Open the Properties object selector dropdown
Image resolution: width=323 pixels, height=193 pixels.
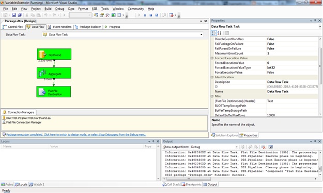point(320,26)
